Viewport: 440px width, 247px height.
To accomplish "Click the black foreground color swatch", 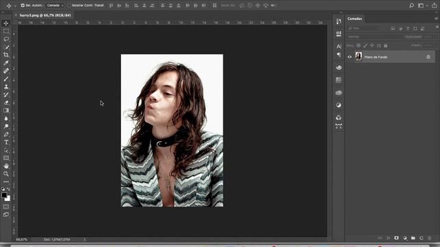I will [x=3, y=195].
